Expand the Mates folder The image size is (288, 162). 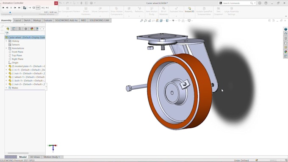[6, 88]
